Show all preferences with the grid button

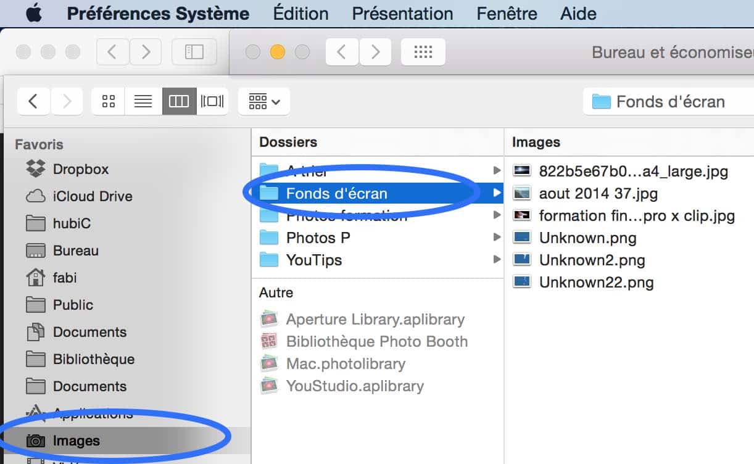[423, 52]
